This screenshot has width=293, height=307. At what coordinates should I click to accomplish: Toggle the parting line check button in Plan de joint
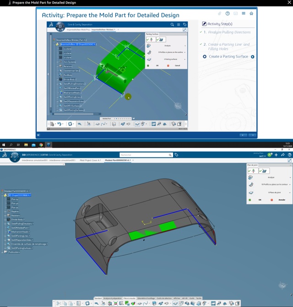pyautogui.click(x=264, y=171)
